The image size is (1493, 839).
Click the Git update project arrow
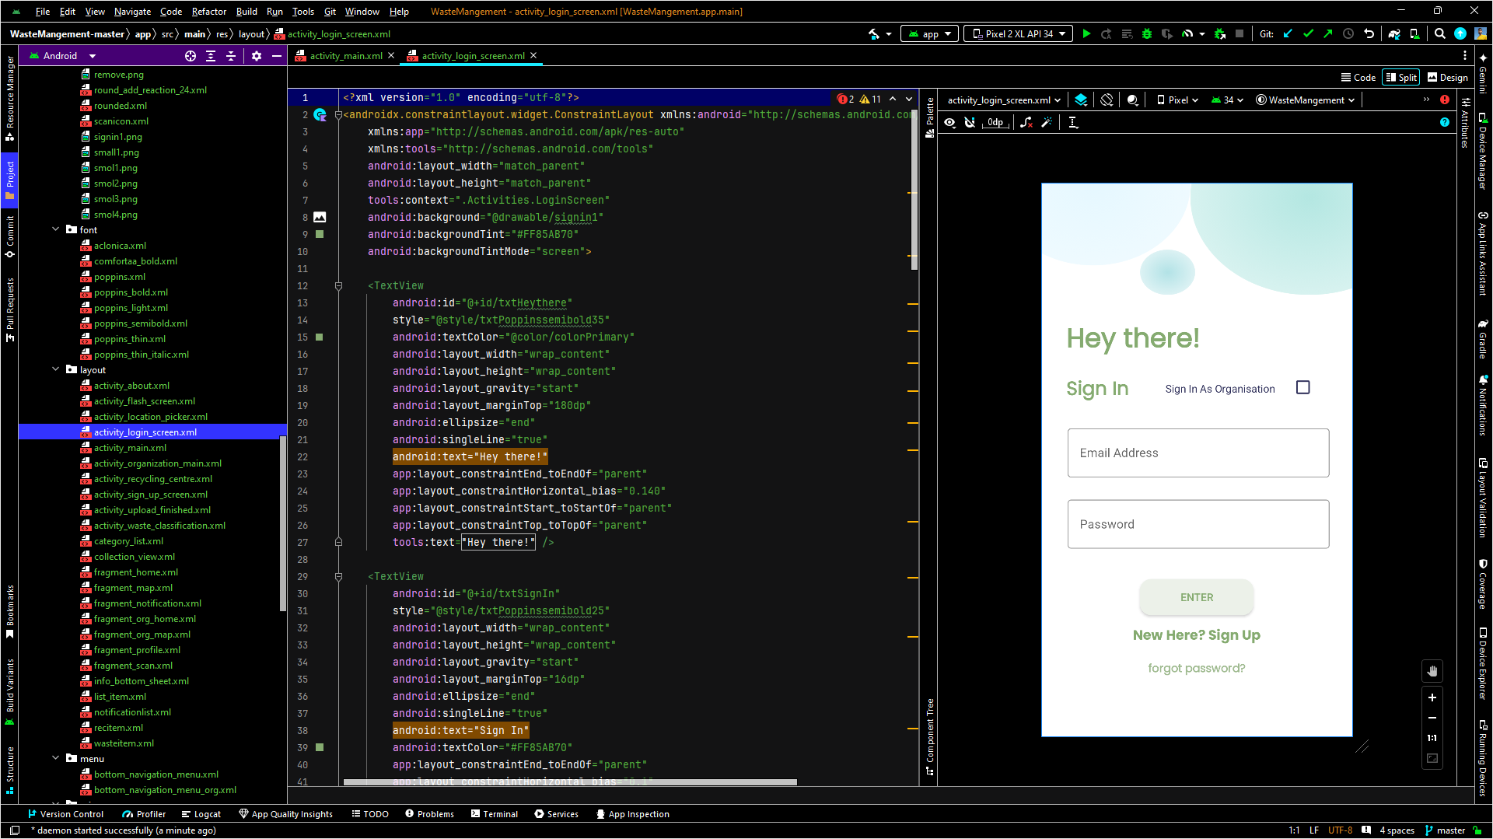click(x=1288, y=34)
